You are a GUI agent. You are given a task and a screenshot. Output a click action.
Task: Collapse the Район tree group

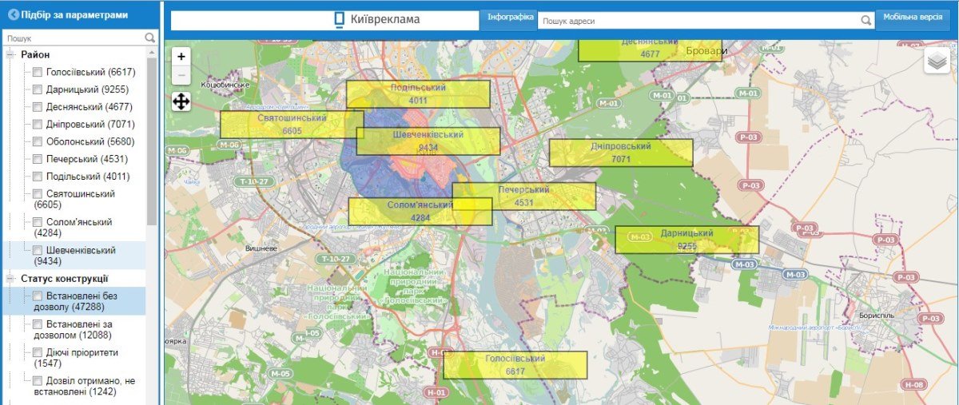coord(11,55)
